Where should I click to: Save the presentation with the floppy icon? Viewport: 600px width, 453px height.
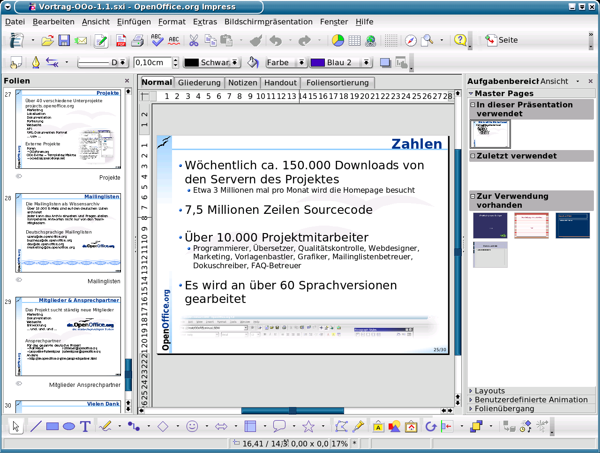(x=64, y=41)
